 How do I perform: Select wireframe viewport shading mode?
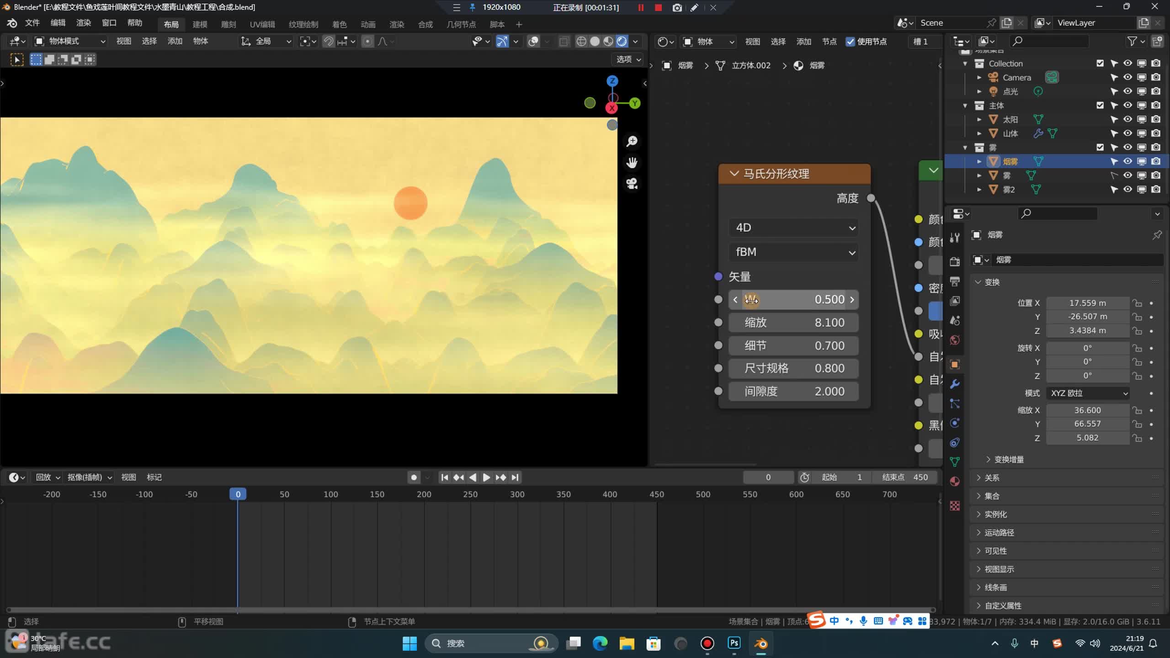pyautogui.click(x=581, y=42)
